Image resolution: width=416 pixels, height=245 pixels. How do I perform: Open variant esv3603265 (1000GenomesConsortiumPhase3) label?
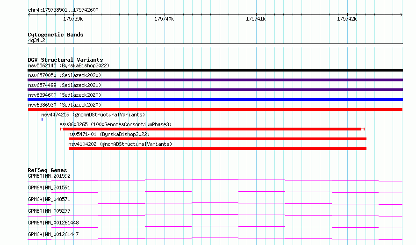click(x=115, y=124)
